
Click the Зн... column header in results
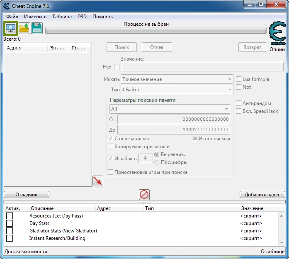click(x=58, y=48)
